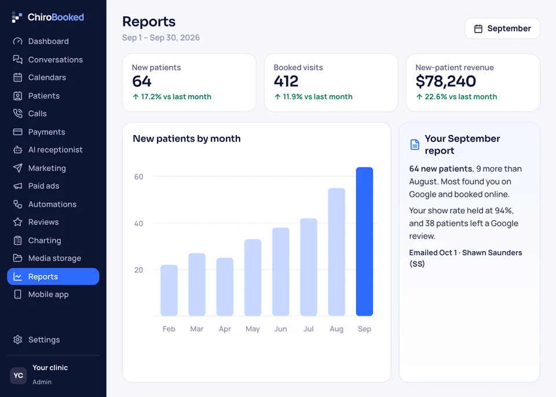This screenshot has height=397, width=556.
Task: Click the '11.9% vs last month' text
Action: pyautogui.click(x=317, y=97)
